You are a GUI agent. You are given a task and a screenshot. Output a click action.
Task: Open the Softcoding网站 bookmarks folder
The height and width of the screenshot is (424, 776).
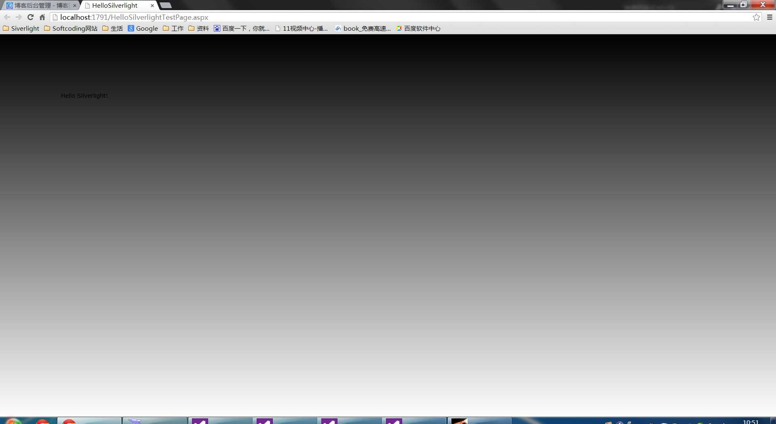[x=71, y=28]
